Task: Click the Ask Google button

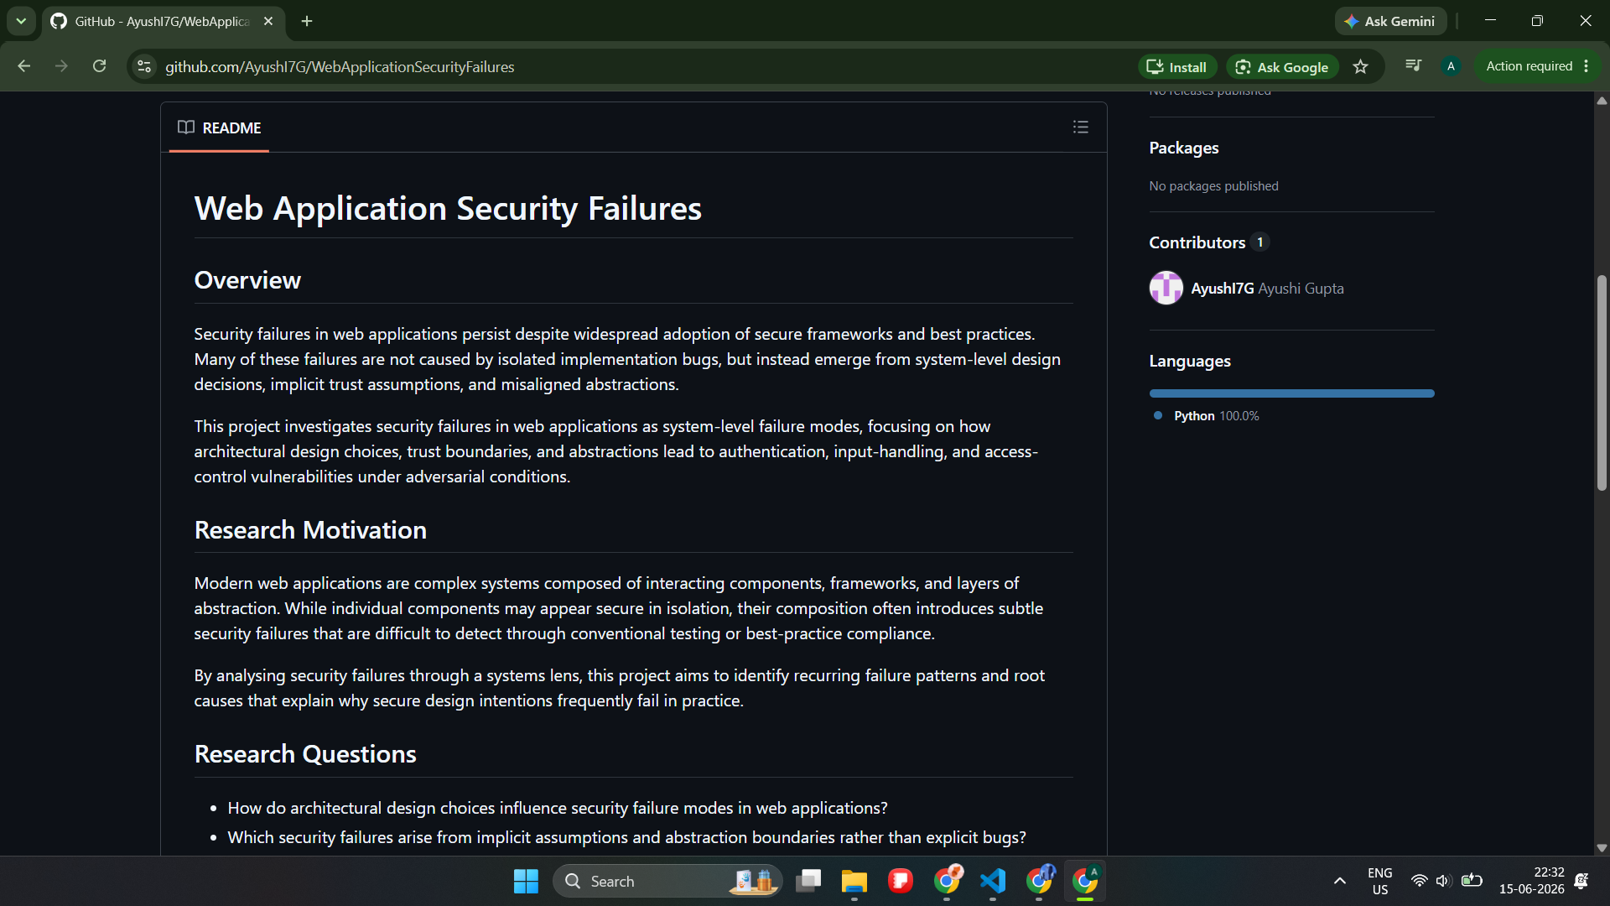Action: 1282,66
